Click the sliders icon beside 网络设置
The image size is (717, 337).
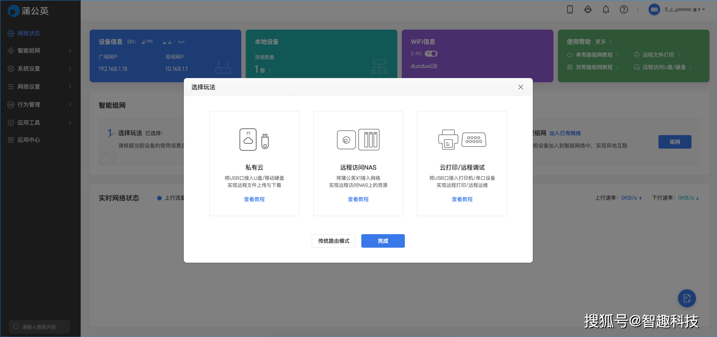tap(11, 87)
